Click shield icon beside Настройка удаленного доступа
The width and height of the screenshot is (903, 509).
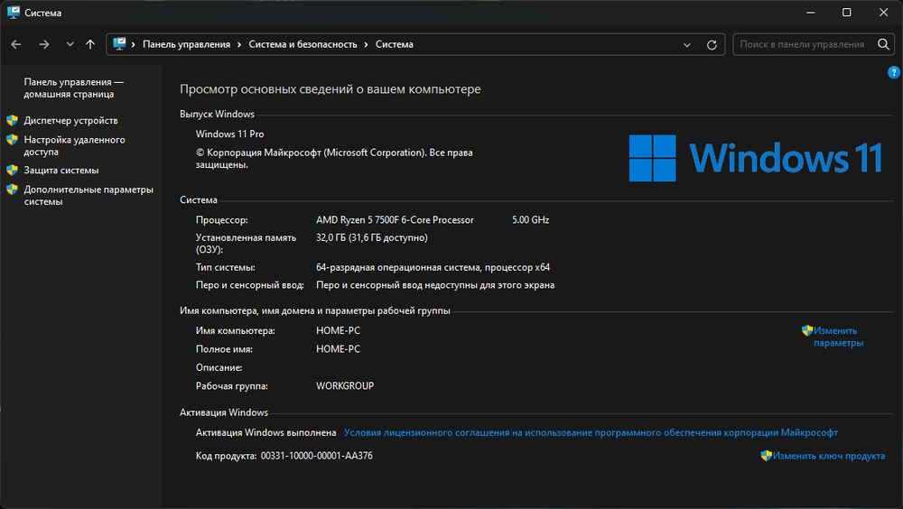(x=12, y=139)
